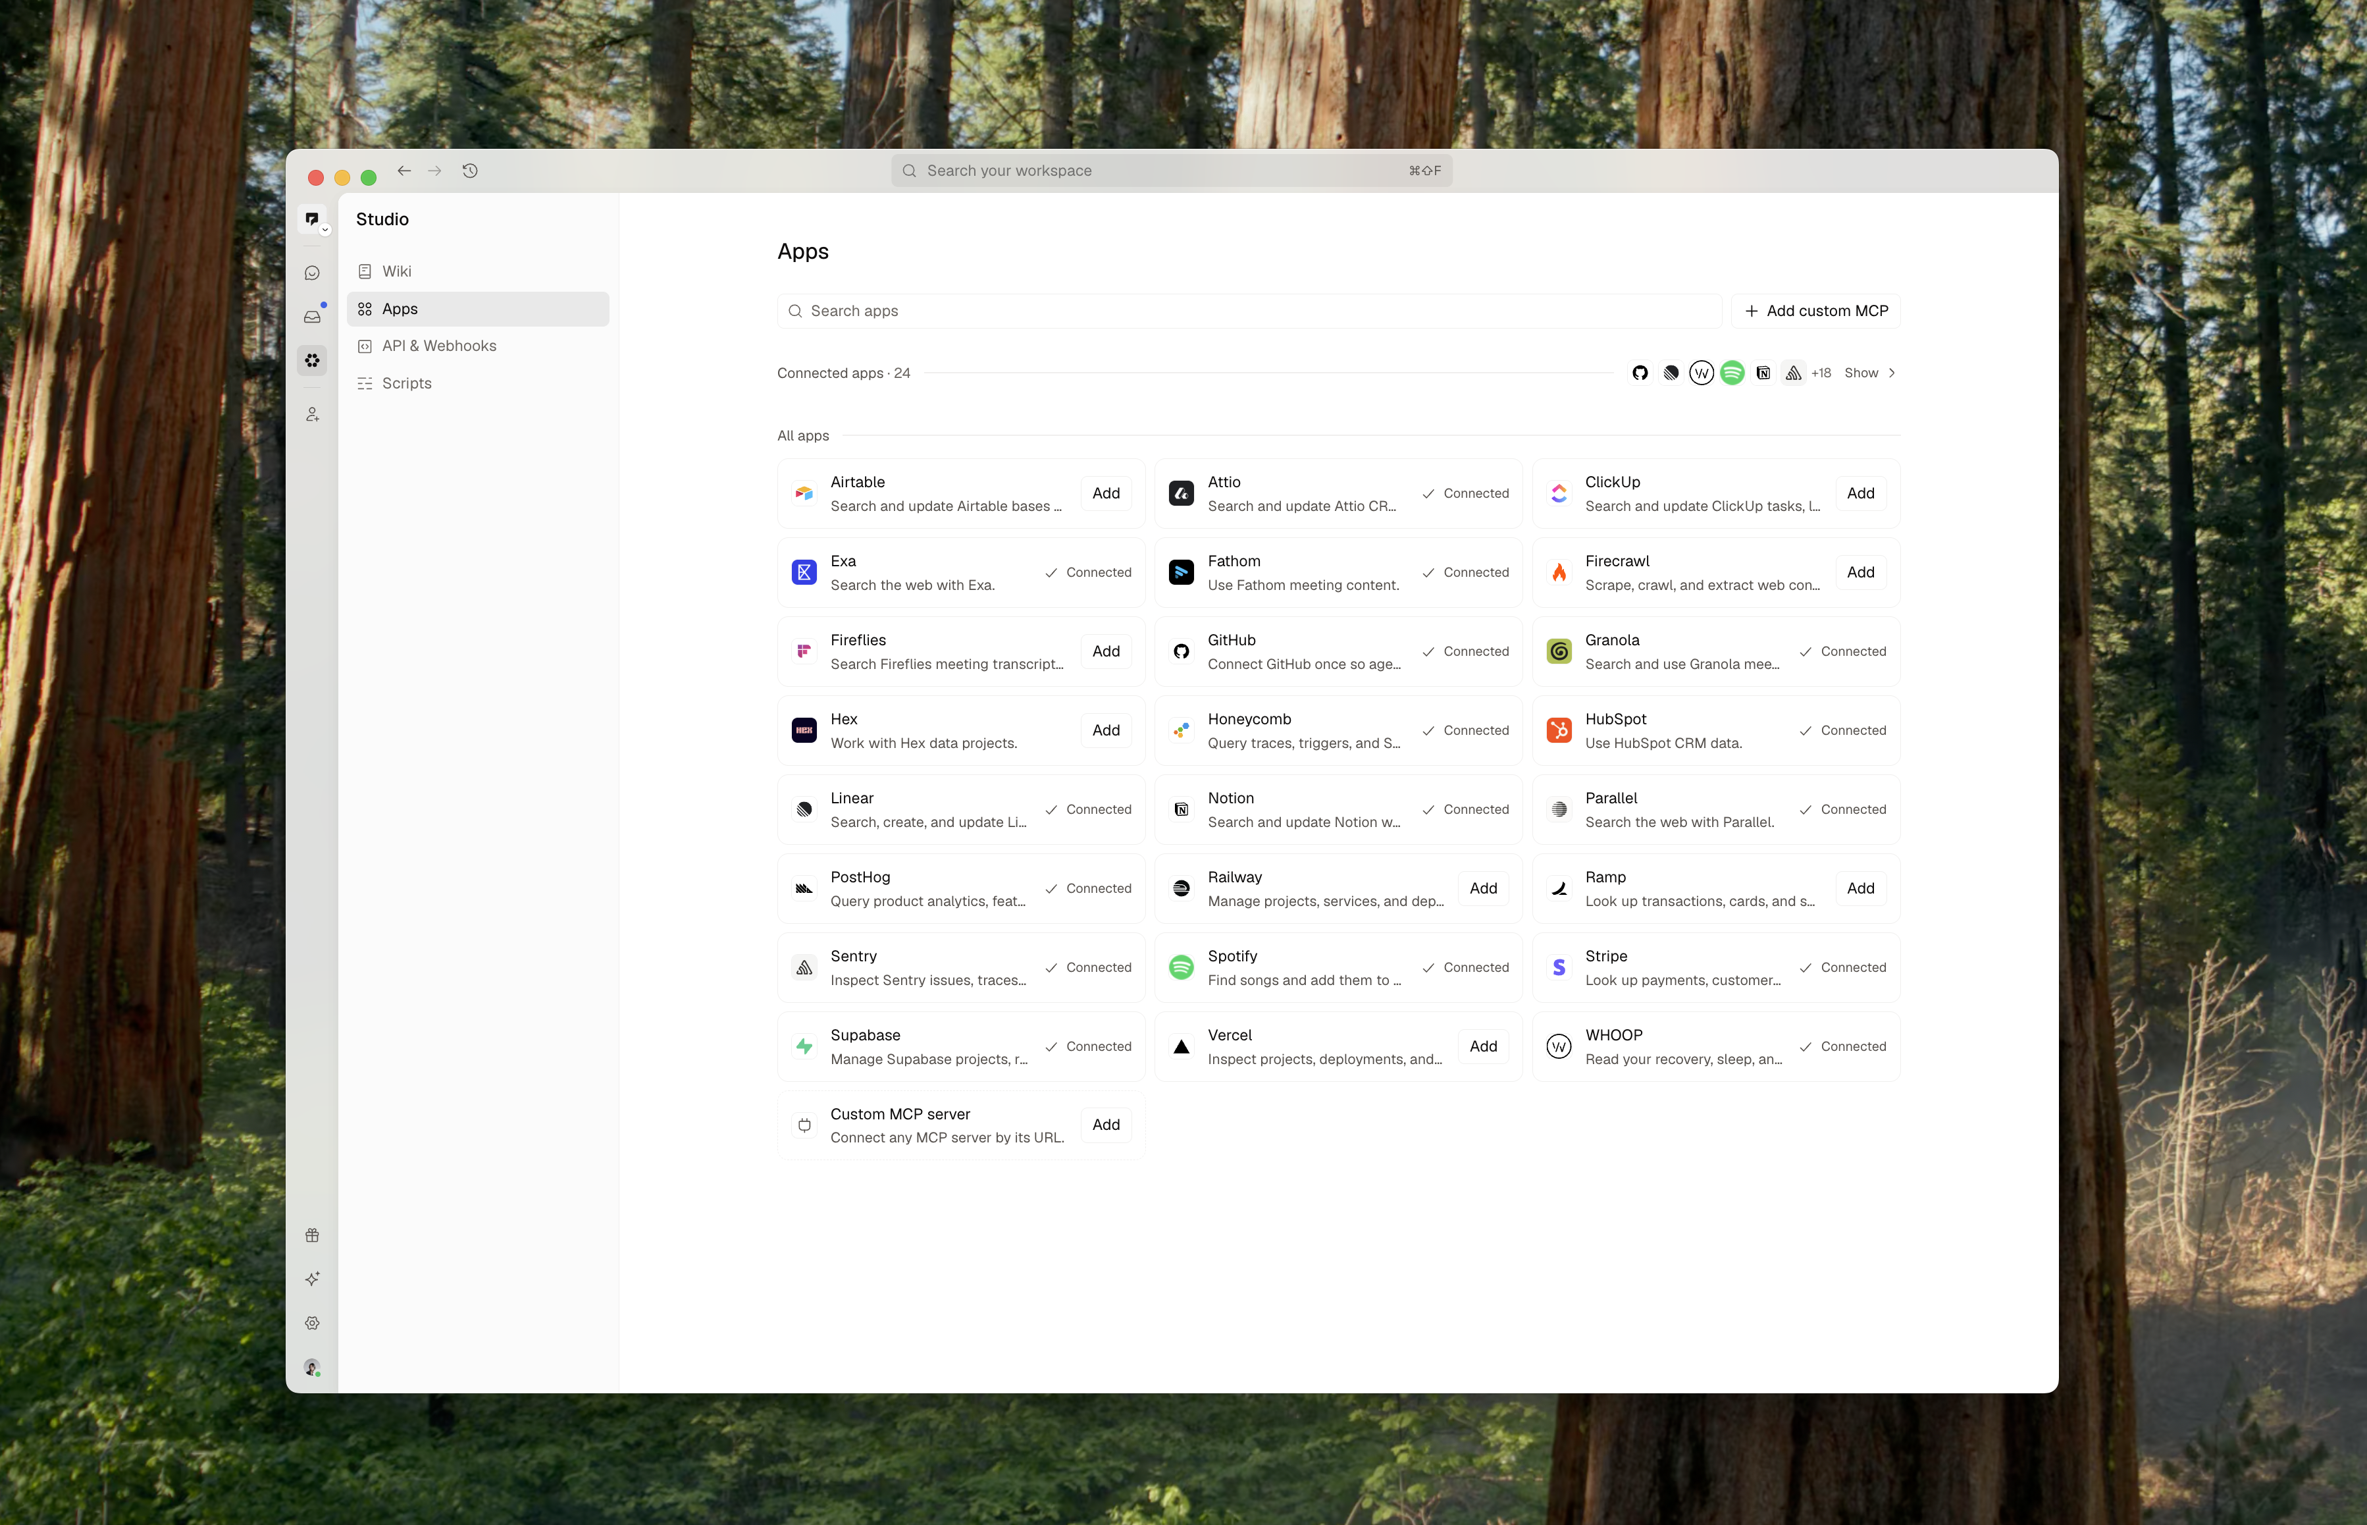Add the Fireflies app
The height and width of the screenshot is (1525, 2367).
(x=1106, y=652)
